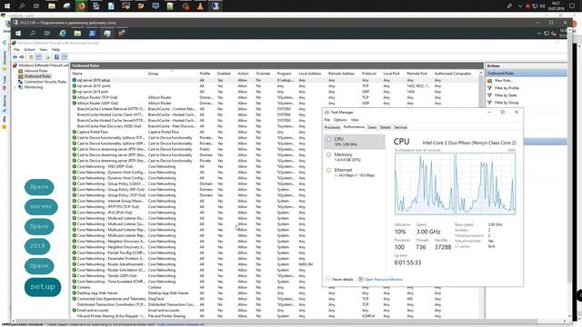Open the File menu in the firewall console
582x327 pixels.
pos(16,50)
